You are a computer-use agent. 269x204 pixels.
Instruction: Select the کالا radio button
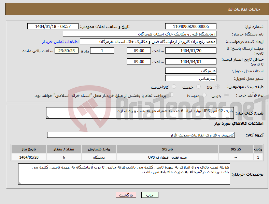(217, 87)
